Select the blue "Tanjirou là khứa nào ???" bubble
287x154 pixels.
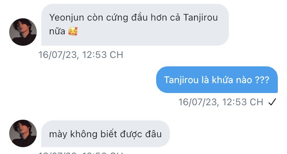217,80
